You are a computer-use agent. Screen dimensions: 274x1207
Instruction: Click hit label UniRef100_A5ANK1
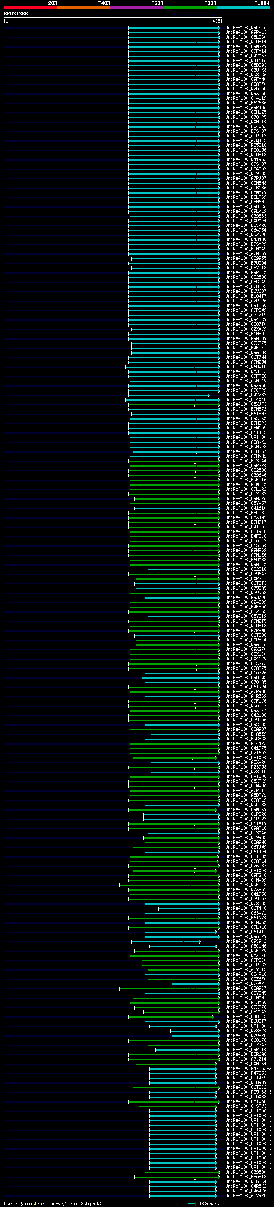point(246,442)
